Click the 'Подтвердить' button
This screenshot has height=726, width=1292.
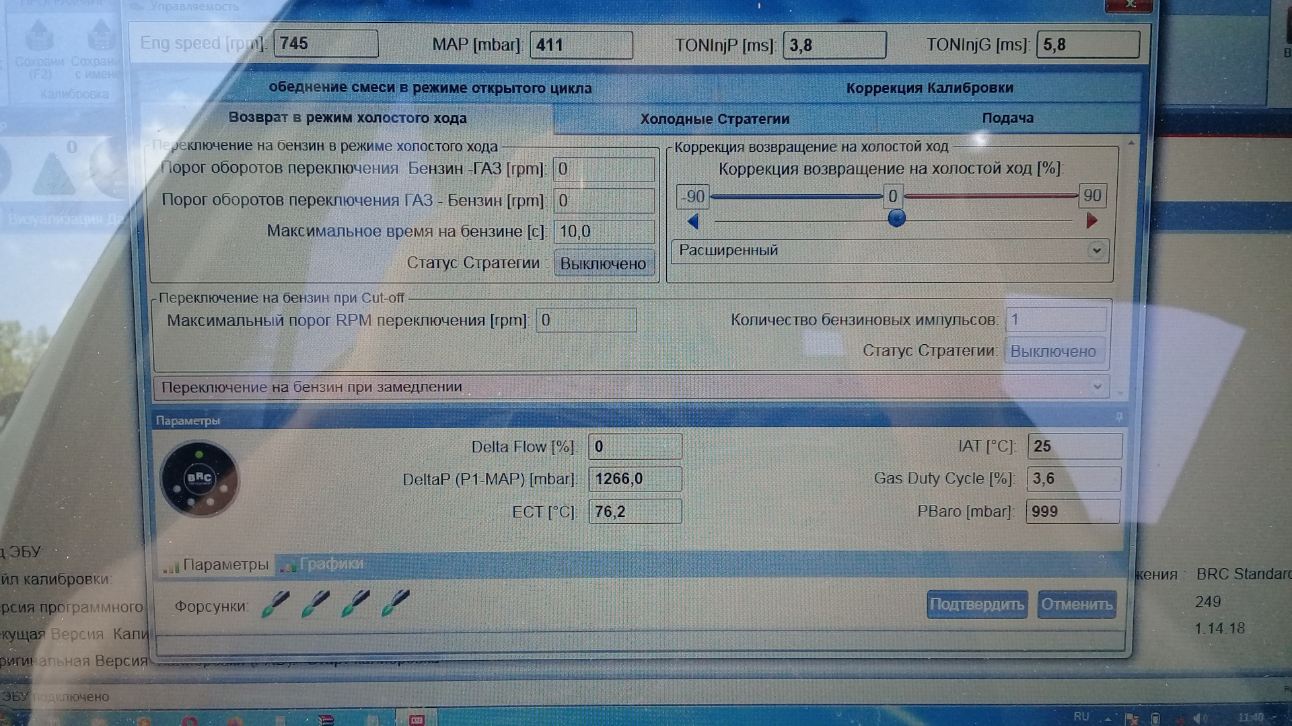pyautogui.click(x=977, y=604)
